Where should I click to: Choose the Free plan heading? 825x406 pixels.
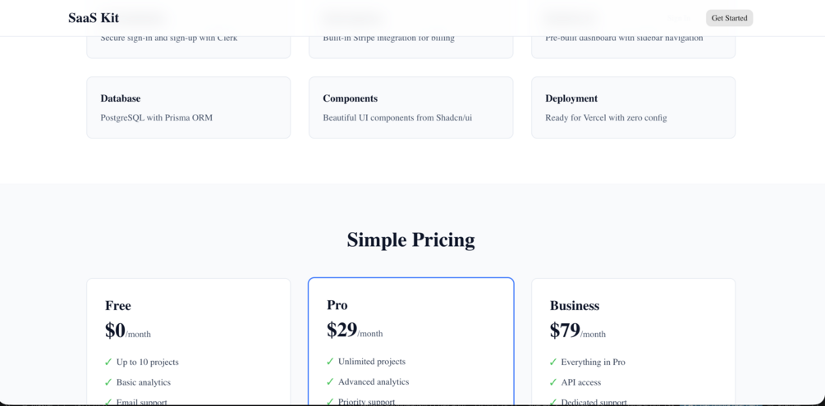point(118,306)
